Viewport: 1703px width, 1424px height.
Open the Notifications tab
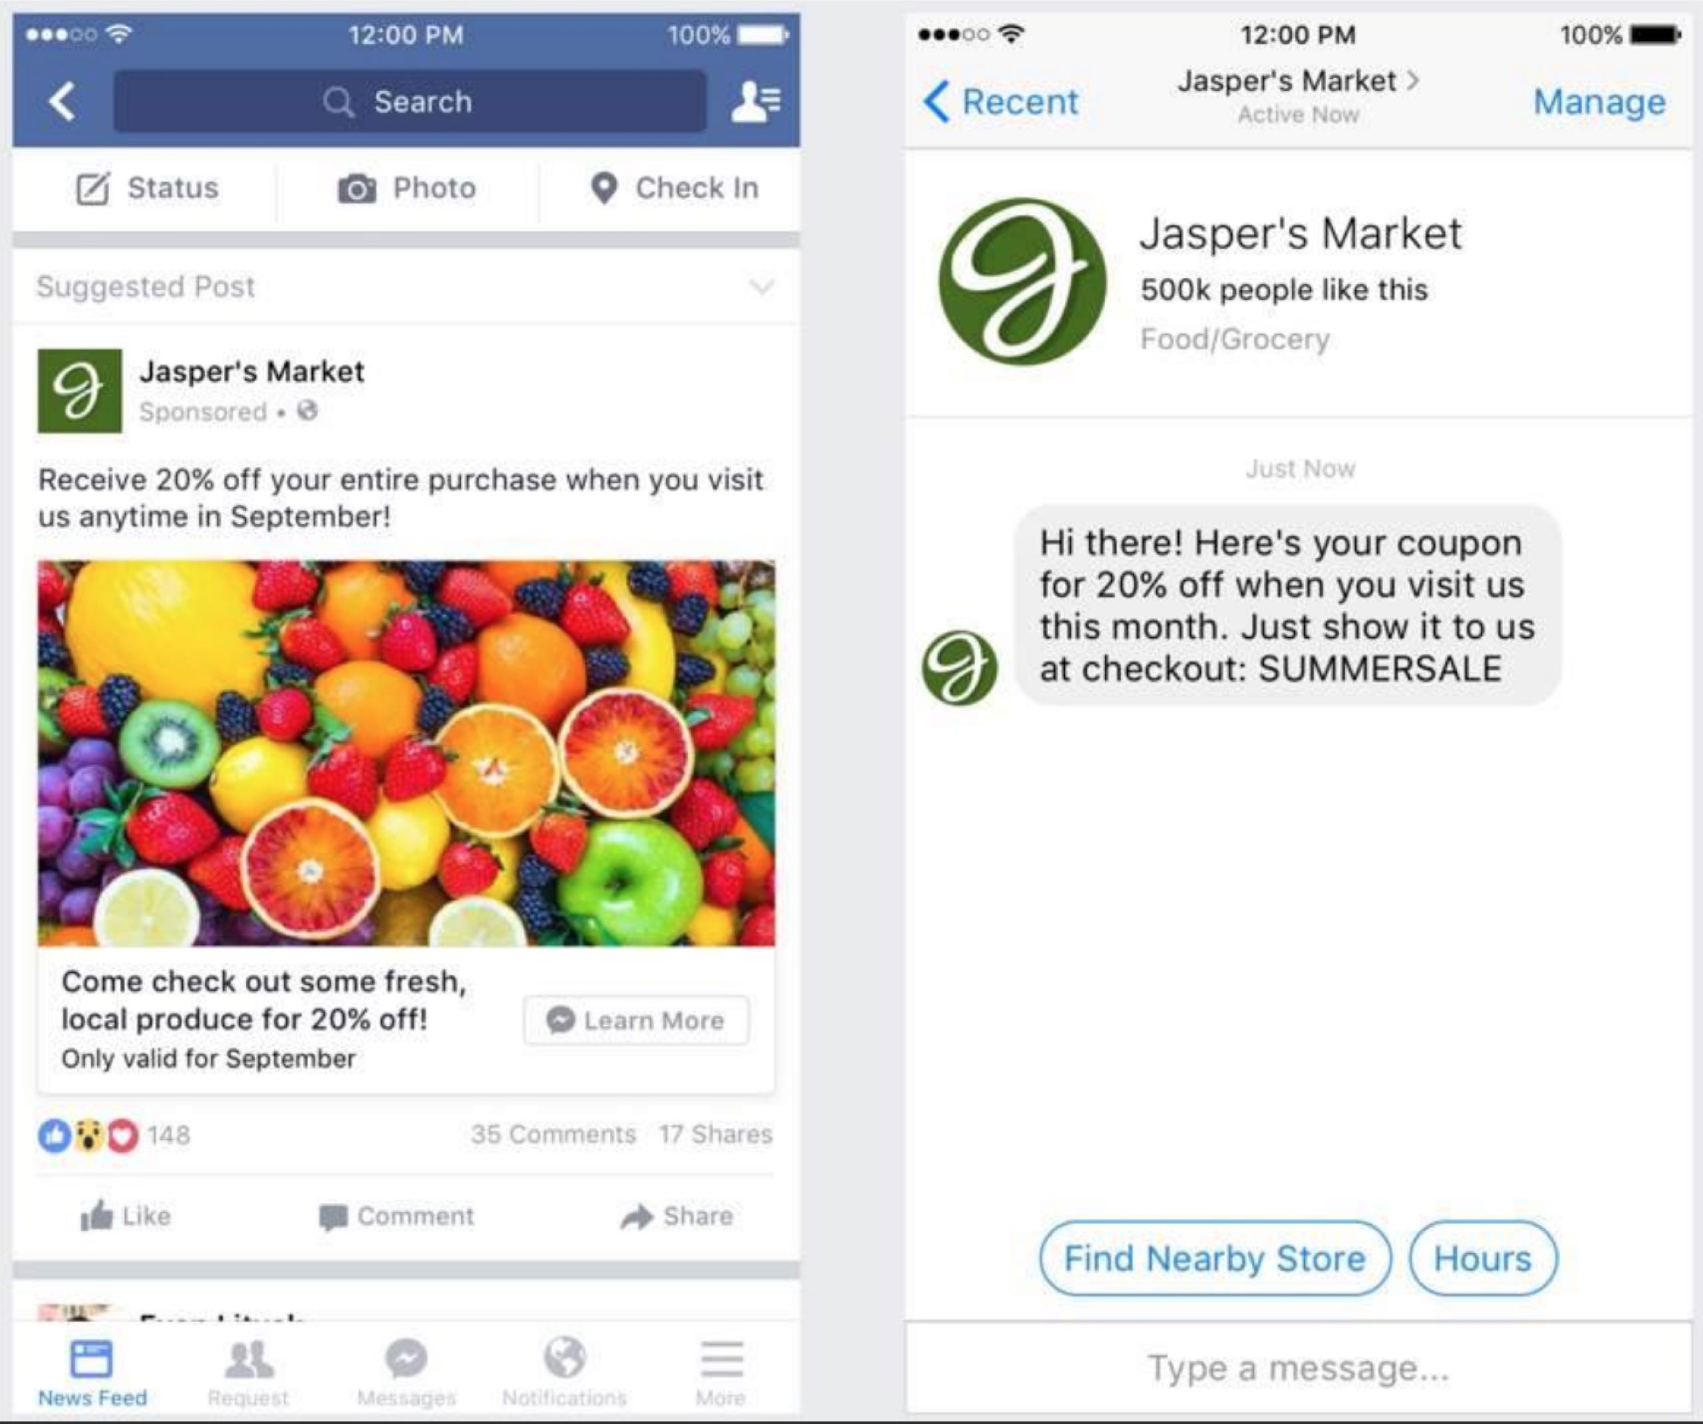coord(564,1372)
